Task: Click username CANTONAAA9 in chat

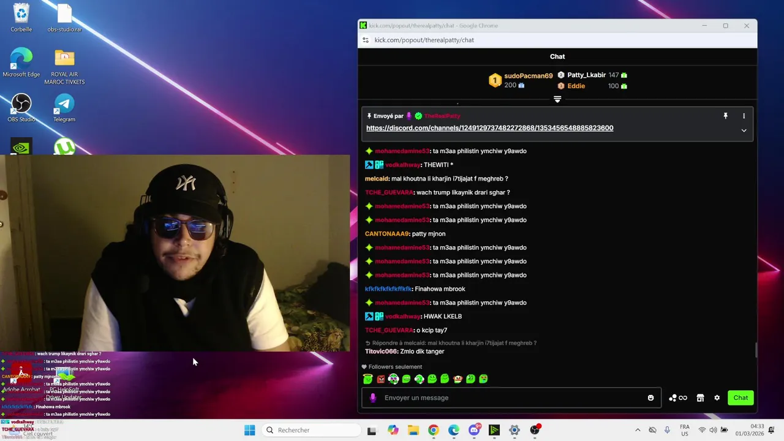Action: coord(386,234)
